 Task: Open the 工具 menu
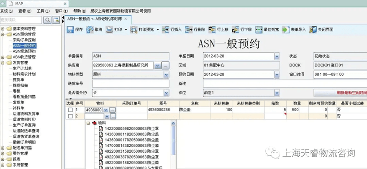40,11
